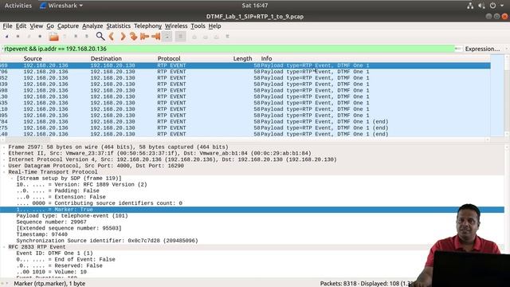Image resolution: width=510 pixels, height=287 pixels.
Task: Focus the rtpevent display filter field
Action: click(x=229, y=49)
